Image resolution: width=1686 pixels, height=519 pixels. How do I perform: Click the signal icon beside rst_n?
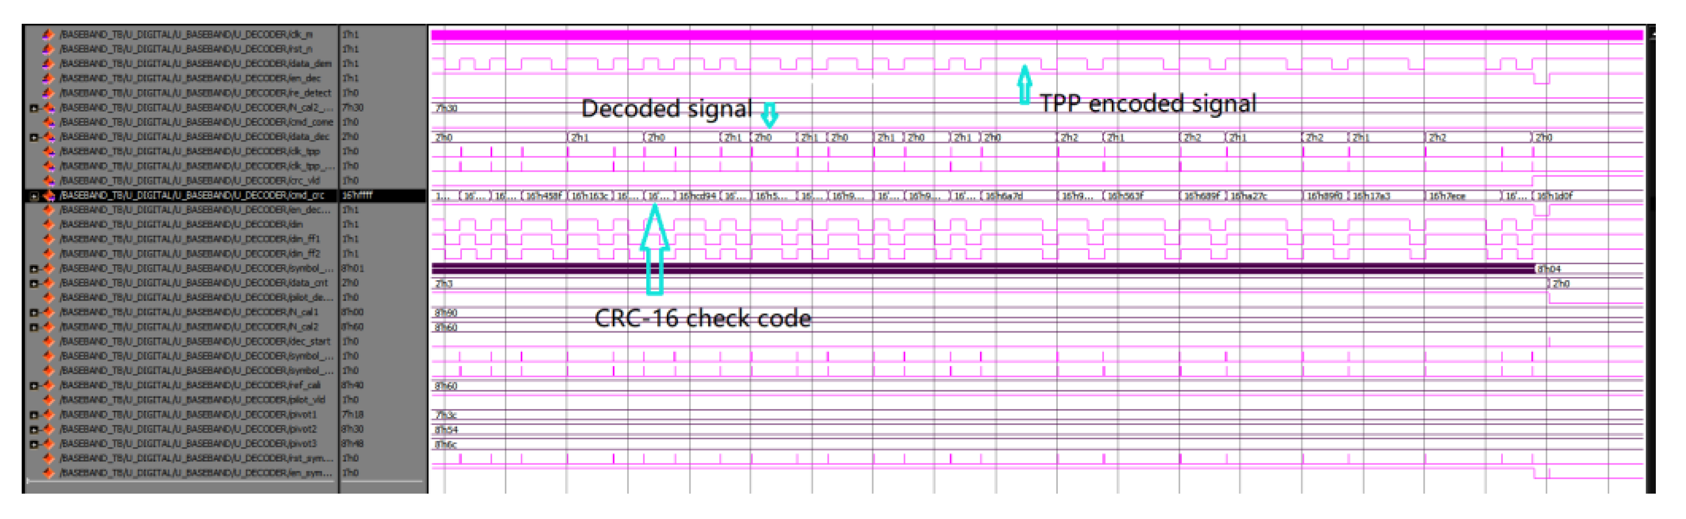[48, 49]
